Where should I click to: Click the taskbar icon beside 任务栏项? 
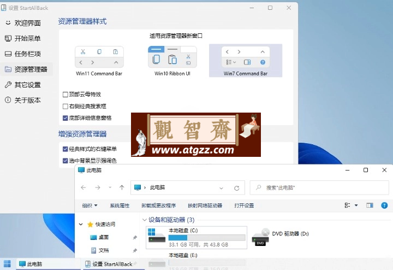click(x=8, y=54)
